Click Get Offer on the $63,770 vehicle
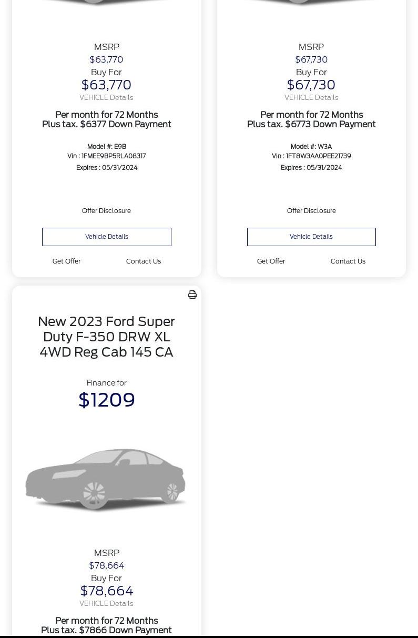Viewport: 418px width, 638px height. pos(66,261)
